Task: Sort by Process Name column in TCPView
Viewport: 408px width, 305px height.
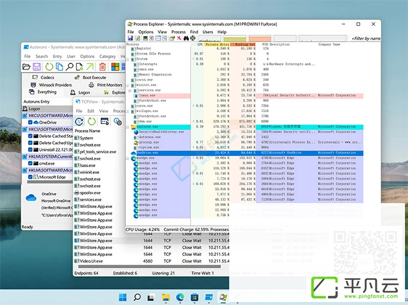Action: click(x=88, y=131)
